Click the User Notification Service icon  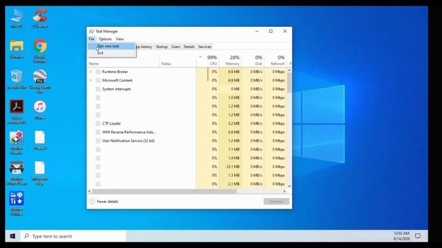point(98,141)
